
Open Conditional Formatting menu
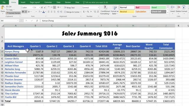105,10
